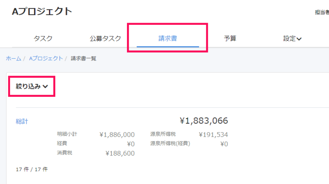Click the Aプロジェクト page title

pyautogui.click(x=42, y=11)
